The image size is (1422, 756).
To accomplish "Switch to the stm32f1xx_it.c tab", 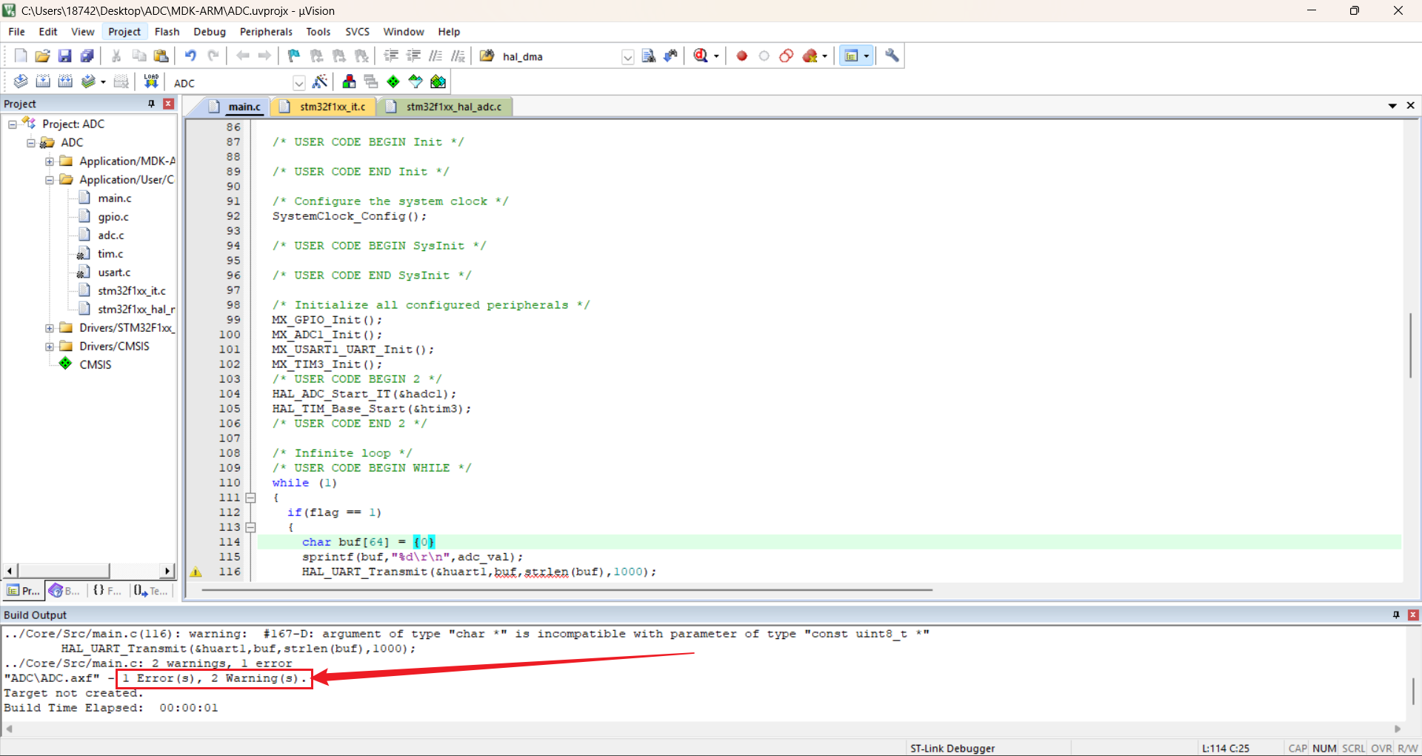I will point(324,107).
